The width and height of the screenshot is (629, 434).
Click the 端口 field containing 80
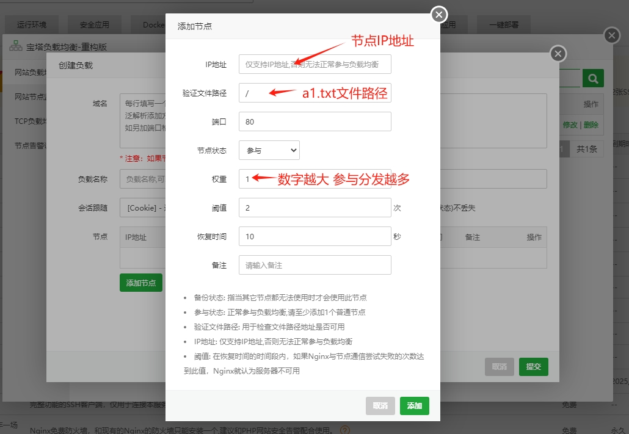point(315,121)
